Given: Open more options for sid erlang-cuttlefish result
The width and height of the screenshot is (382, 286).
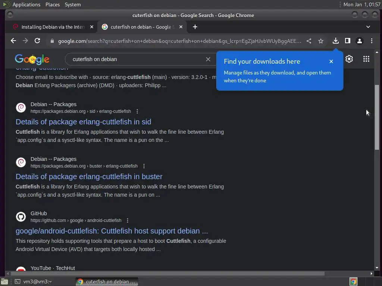Looking at the screenshot, I should pyautogui.click(x=137, y=111).
